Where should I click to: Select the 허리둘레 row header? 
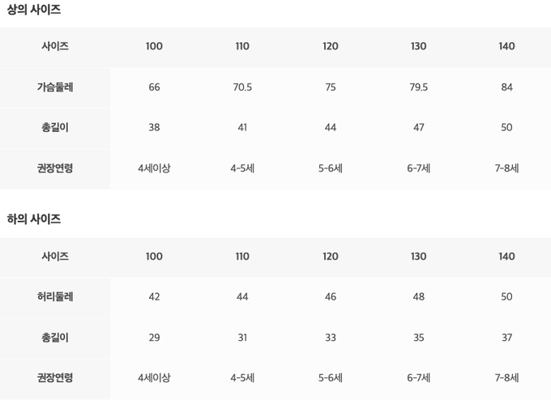[55, 297]
